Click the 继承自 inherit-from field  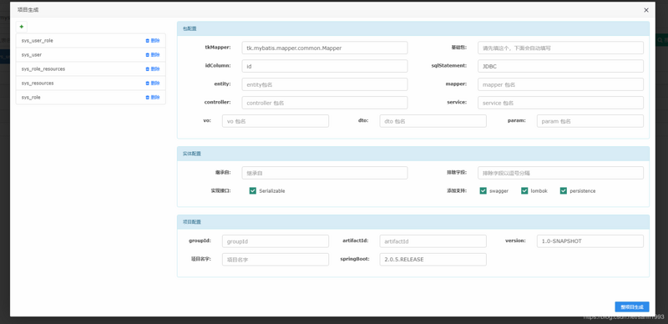coord(325,173)
